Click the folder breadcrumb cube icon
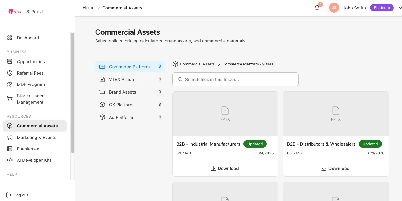The height and width of the screenshot is (201, 402). coord(175,64)
